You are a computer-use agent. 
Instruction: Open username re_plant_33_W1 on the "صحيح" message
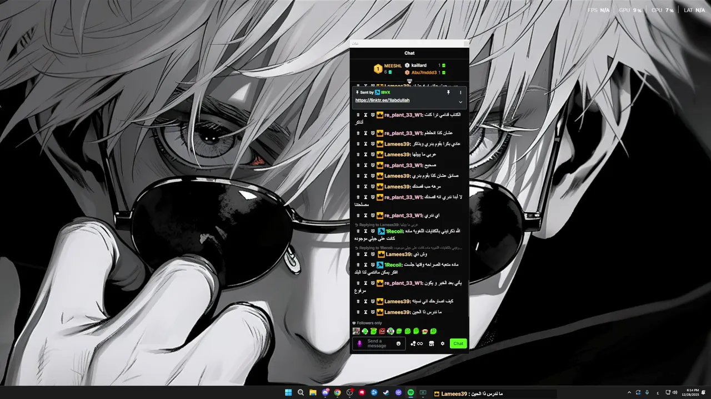(403, 165)
